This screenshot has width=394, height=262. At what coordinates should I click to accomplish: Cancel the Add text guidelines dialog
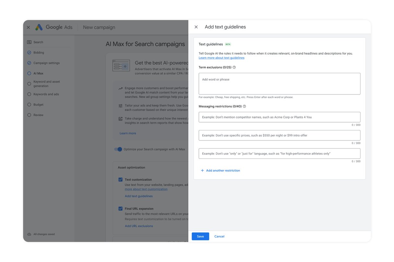click(219, 236)
